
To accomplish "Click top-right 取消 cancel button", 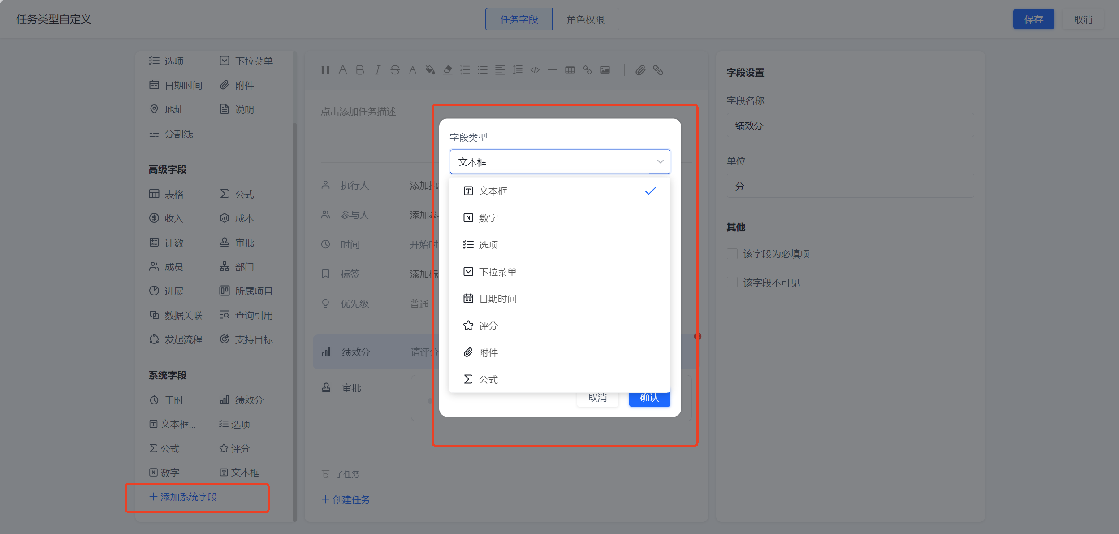I will tap(1083, 19).
